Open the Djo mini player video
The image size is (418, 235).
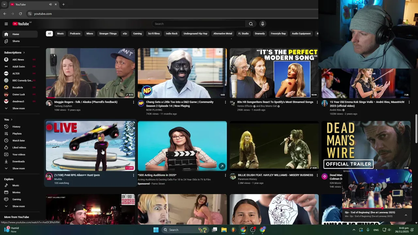[x=377, y=189]
